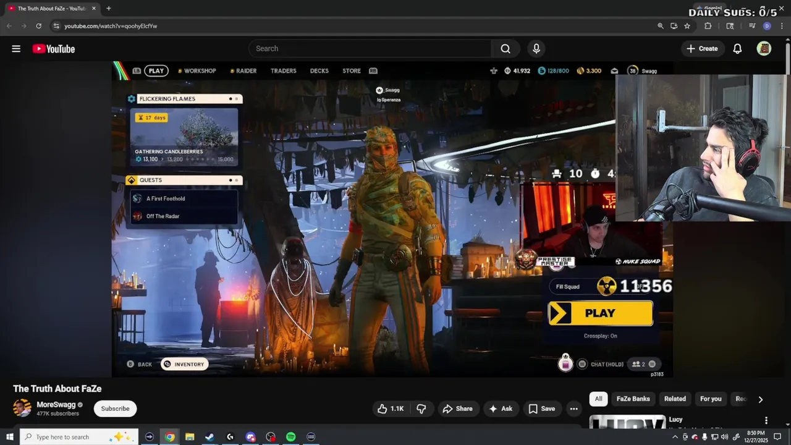Screen dimensions: 791x445
Task: Open the volume speaker tray icon
Action: 724,437
